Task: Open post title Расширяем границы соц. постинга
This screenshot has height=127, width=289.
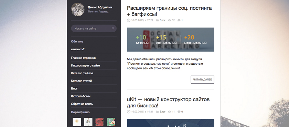Action: coord(169,11)
